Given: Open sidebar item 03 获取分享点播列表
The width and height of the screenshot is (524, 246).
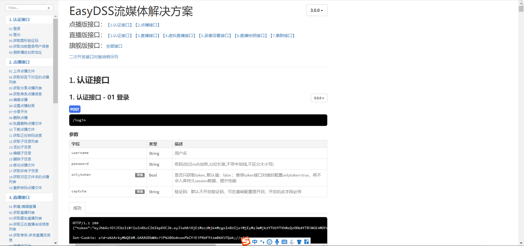Looking at the screenshot, I should pos(25,88).
